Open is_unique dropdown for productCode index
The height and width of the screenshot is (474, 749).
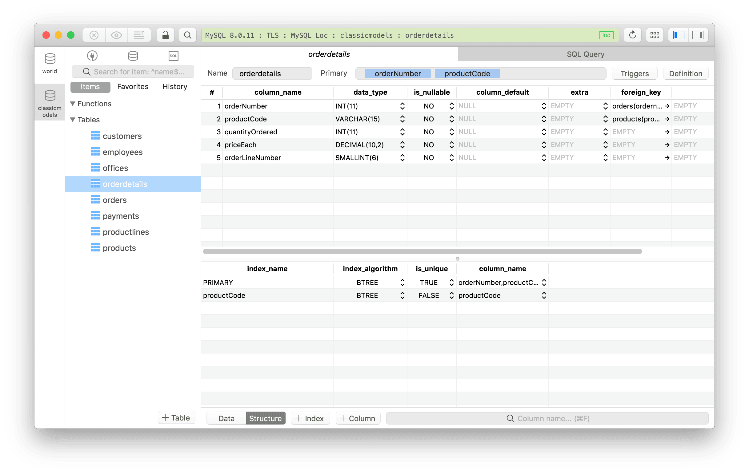point(452,296)
